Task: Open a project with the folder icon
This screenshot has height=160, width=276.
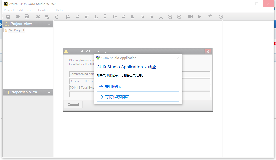Action: [x=18, y=17]
